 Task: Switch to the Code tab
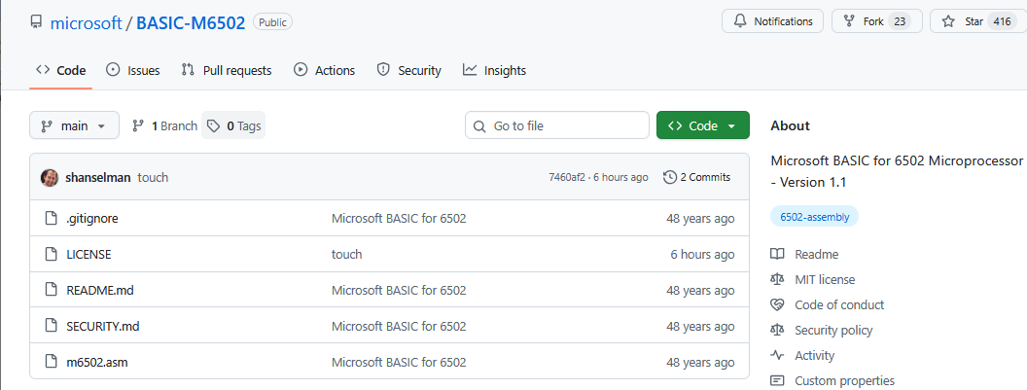tap(61, 70)
